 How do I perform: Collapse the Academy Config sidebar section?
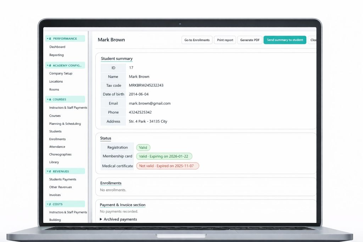click(x=65, y=66)
